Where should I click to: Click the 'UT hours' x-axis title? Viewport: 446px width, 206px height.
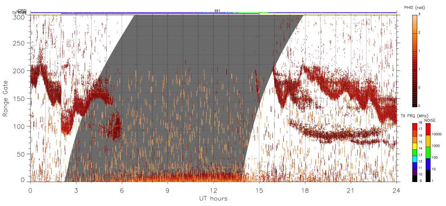[213, 198]
